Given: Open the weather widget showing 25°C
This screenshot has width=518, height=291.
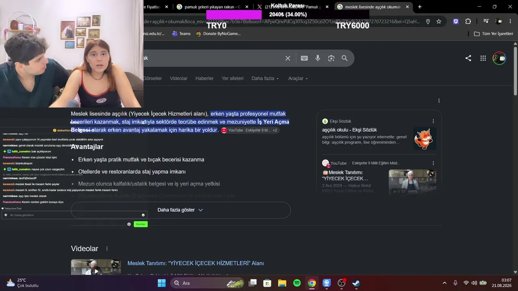Looking at the screenshot, I should click(x=23, y=283).
